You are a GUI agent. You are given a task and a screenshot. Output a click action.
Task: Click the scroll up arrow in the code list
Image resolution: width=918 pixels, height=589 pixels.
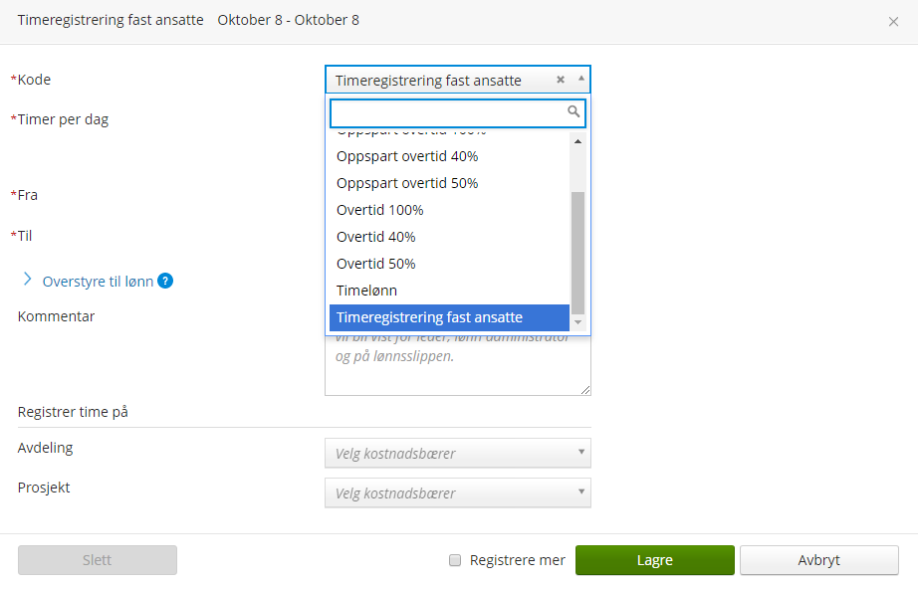pyautogui.click(x=577, y=141)
